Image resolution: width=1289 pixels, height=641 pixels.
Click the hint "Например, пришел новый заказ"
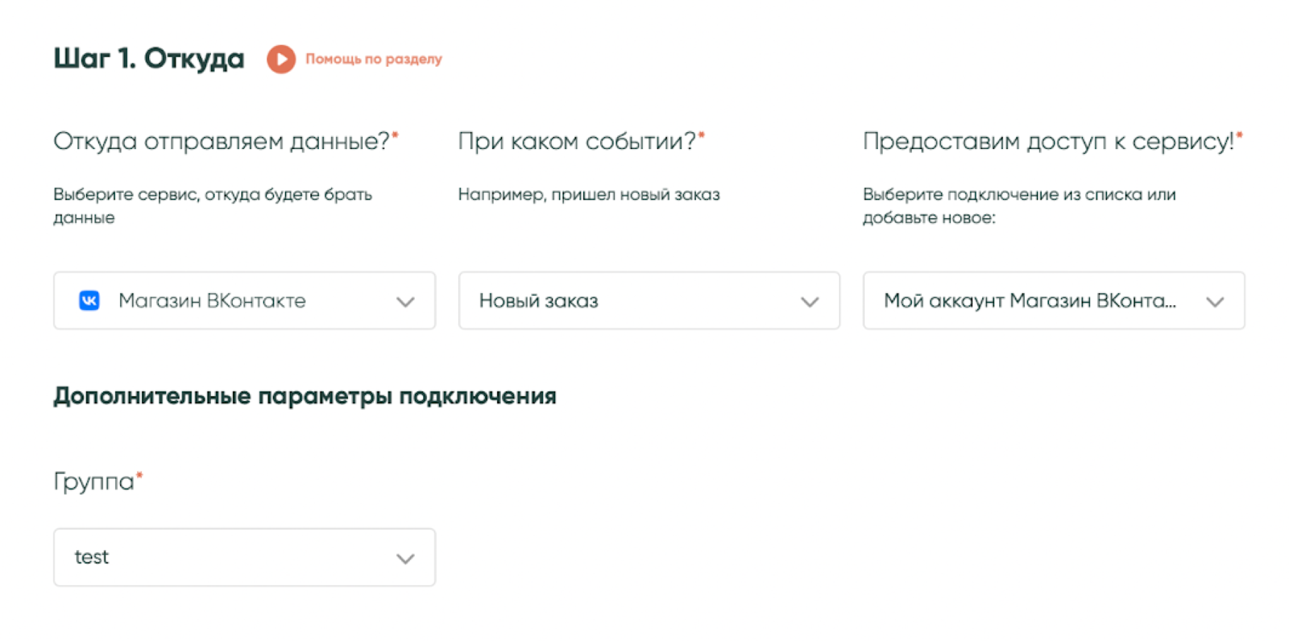589,194
